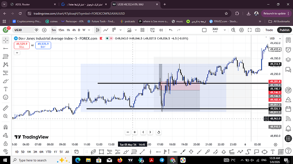Image resolution: width=293 pixels, height=164 pixels.
Task: Expand the indicators favorites dropdown arrow
Action: click(x=135, y=30)
